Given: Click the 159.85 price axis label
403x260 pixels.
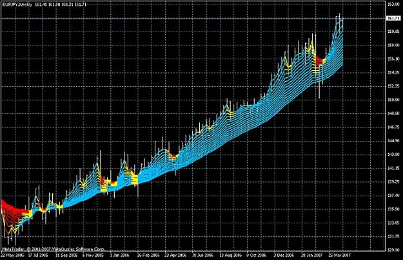Looking at the screenshot, I should 393,32.
